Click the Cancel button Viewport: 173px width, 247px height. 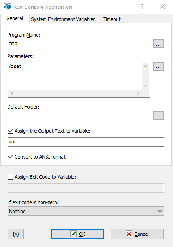tap(137, 234)
